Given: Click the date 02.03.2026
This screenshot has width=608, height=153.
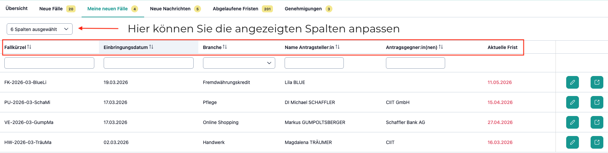Looking at the screenshot, I should 116,142.
